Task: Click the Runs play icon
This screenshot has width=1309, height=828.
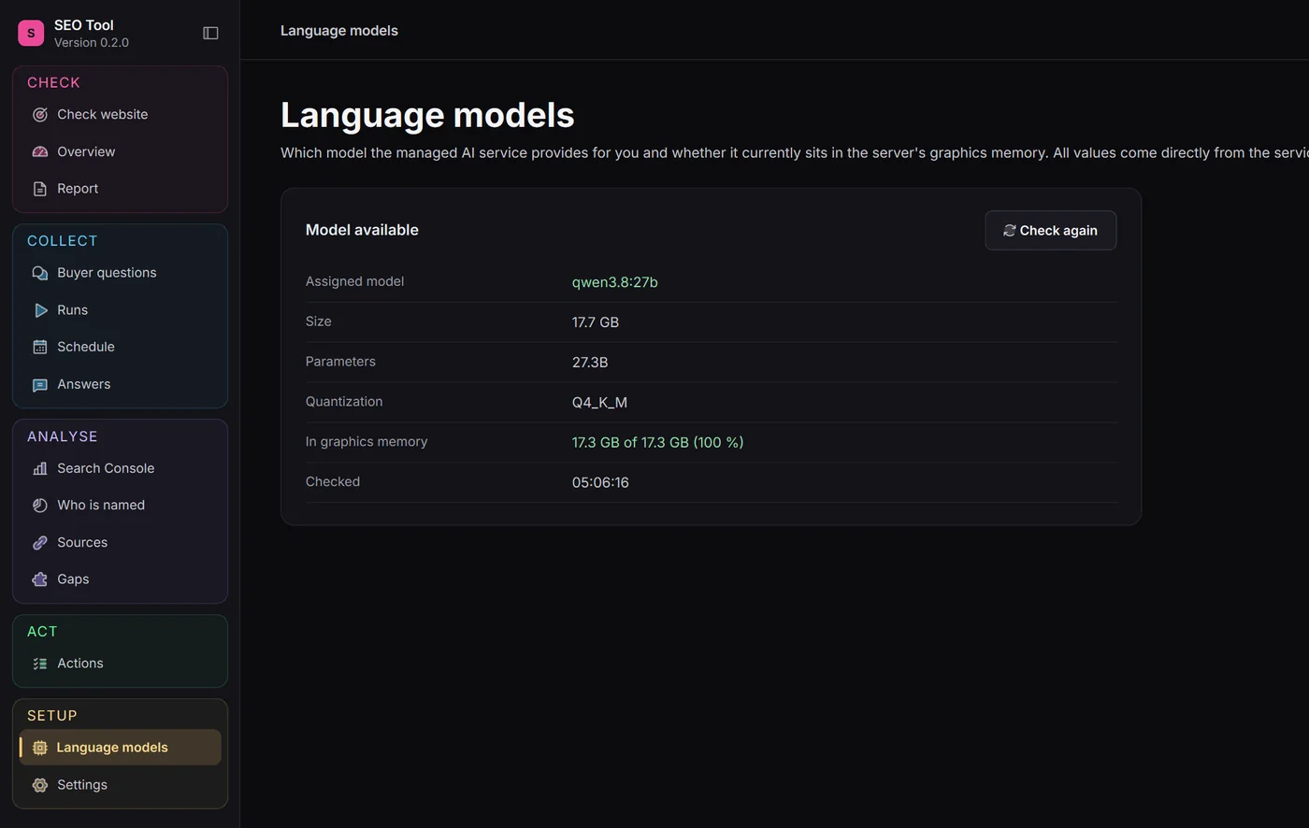Action: 40,310
